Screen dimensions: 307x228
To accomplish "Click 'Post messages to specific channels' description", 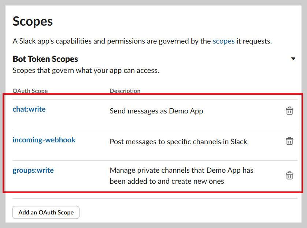I will tap(178, 142).
